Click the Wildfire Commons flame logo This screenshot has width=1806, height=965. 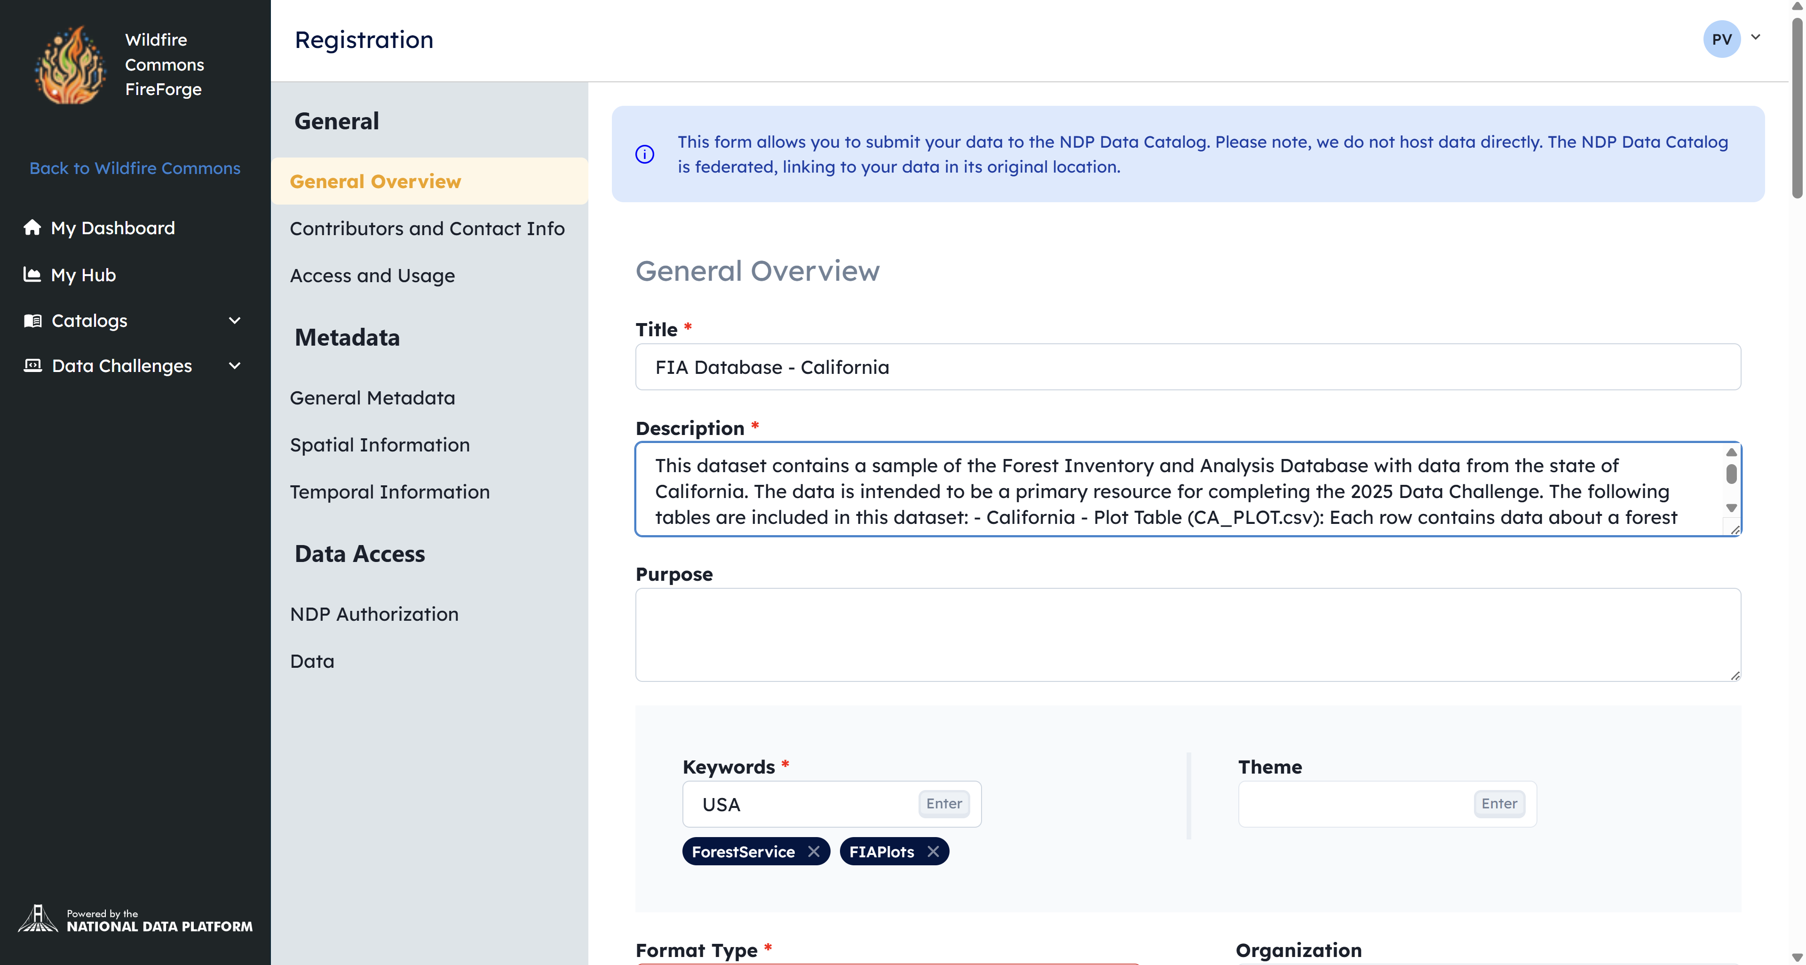[x=70, y=65]
